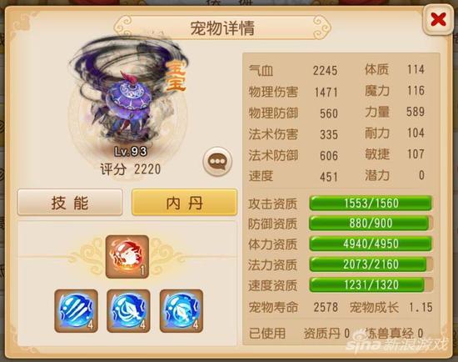Click the 宠物寿命 2578 value
458x362 pixels.
pyautogui.click(x=326, y=307)
